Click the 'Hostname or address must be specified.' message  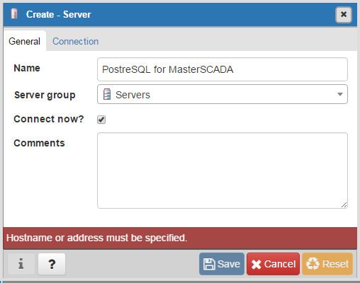(x=96, y=238)
